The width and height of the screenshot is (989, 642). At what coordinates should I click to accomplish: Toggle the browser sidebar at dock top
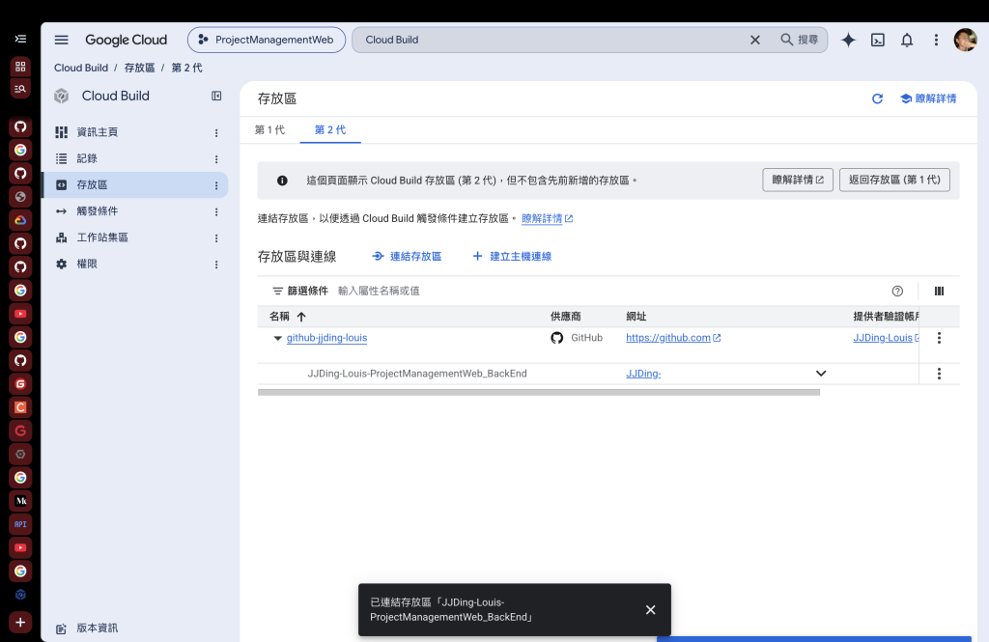21,40
